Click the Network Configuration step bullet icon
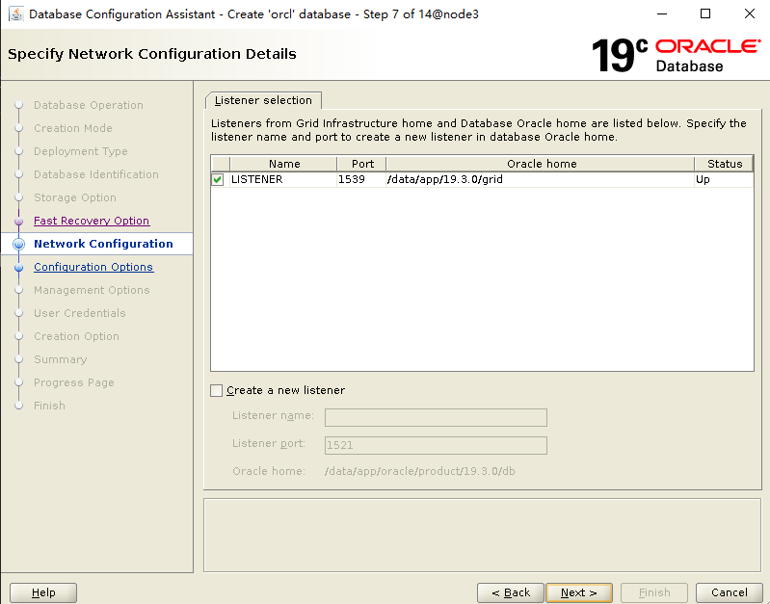 pyautogui.click(x=18, y=244)
